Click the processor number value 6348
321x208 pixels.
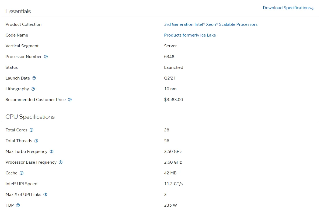tap(169, 57)
